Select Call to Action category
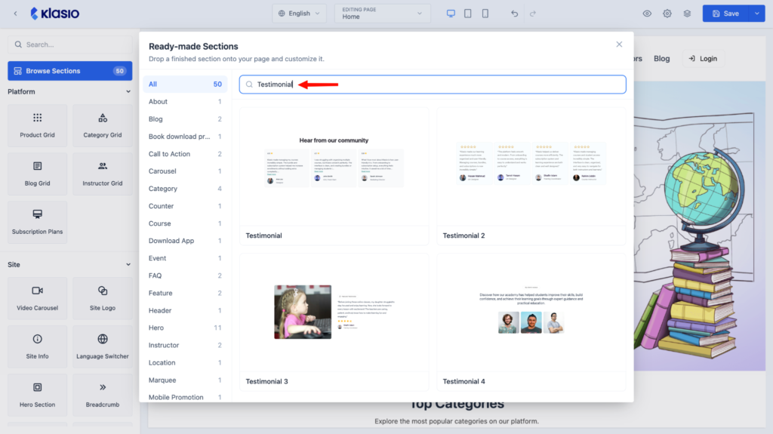The width and height of the screenshot is (773, 434). tap(185, 154)
